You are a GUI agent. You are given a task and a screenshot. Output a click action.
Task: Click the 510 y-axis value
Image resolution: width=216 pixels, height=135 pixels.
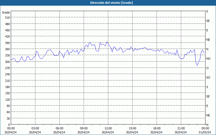click(8, 18)
